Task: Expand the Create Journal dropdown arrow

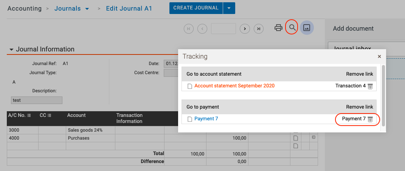Action: (x=229, y=8)
